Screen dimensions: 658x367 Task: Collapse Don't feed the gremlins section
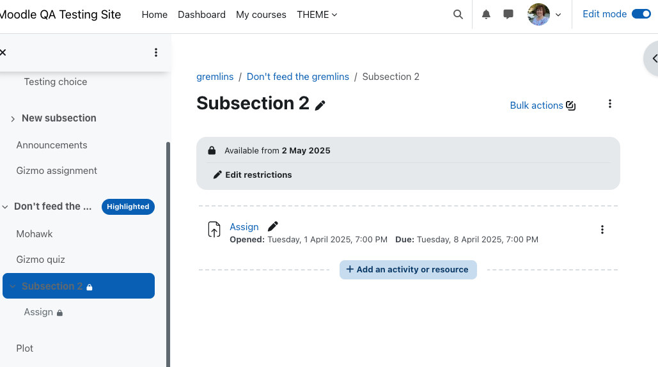(x=5, y=207)
